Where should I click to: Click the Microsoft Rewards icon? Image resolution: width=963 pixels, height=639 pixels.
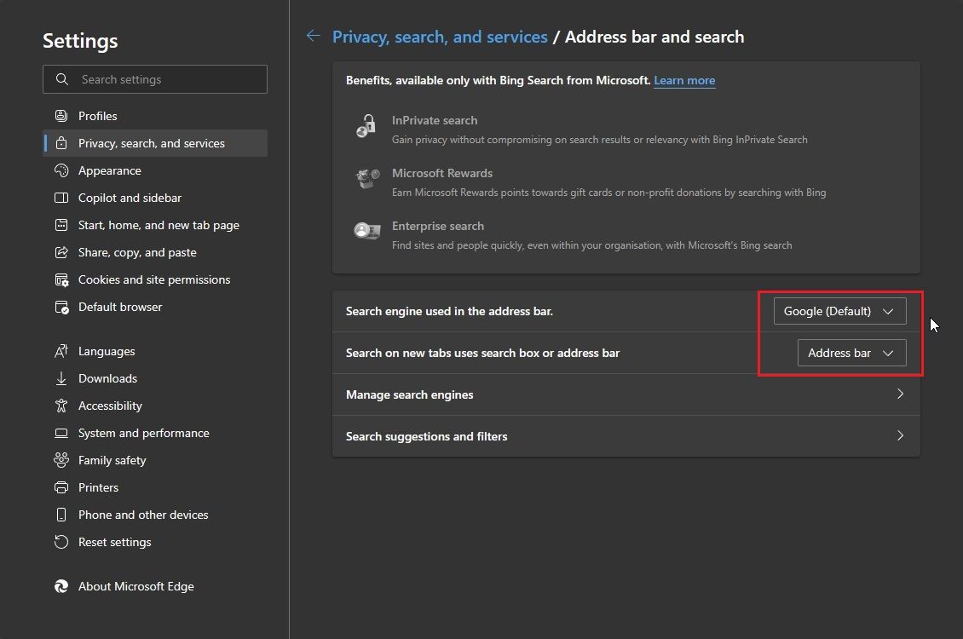[368, 179]
